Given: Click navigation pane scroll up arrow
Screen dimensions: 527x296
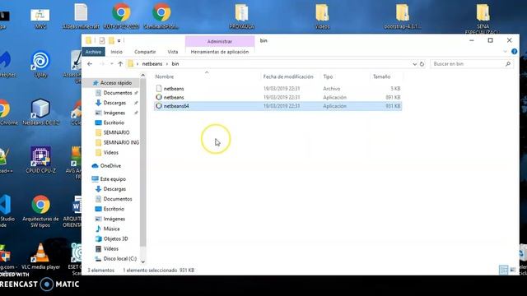Looking at the screenshot, I should tap(142, 75).
